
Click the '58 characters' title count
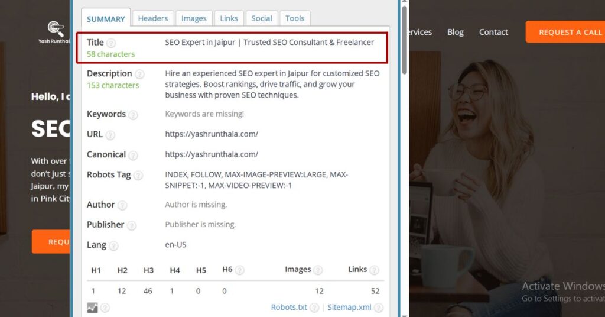click(x=110, y=54)
